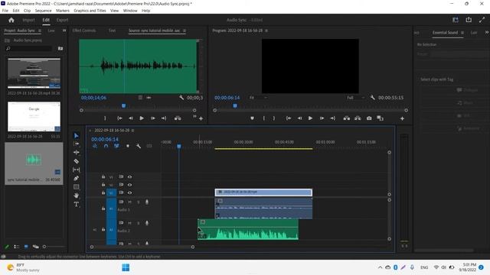Toggle V3 track output eye
Viewport: 490px width, 275px height.
(x=129, y=176)
